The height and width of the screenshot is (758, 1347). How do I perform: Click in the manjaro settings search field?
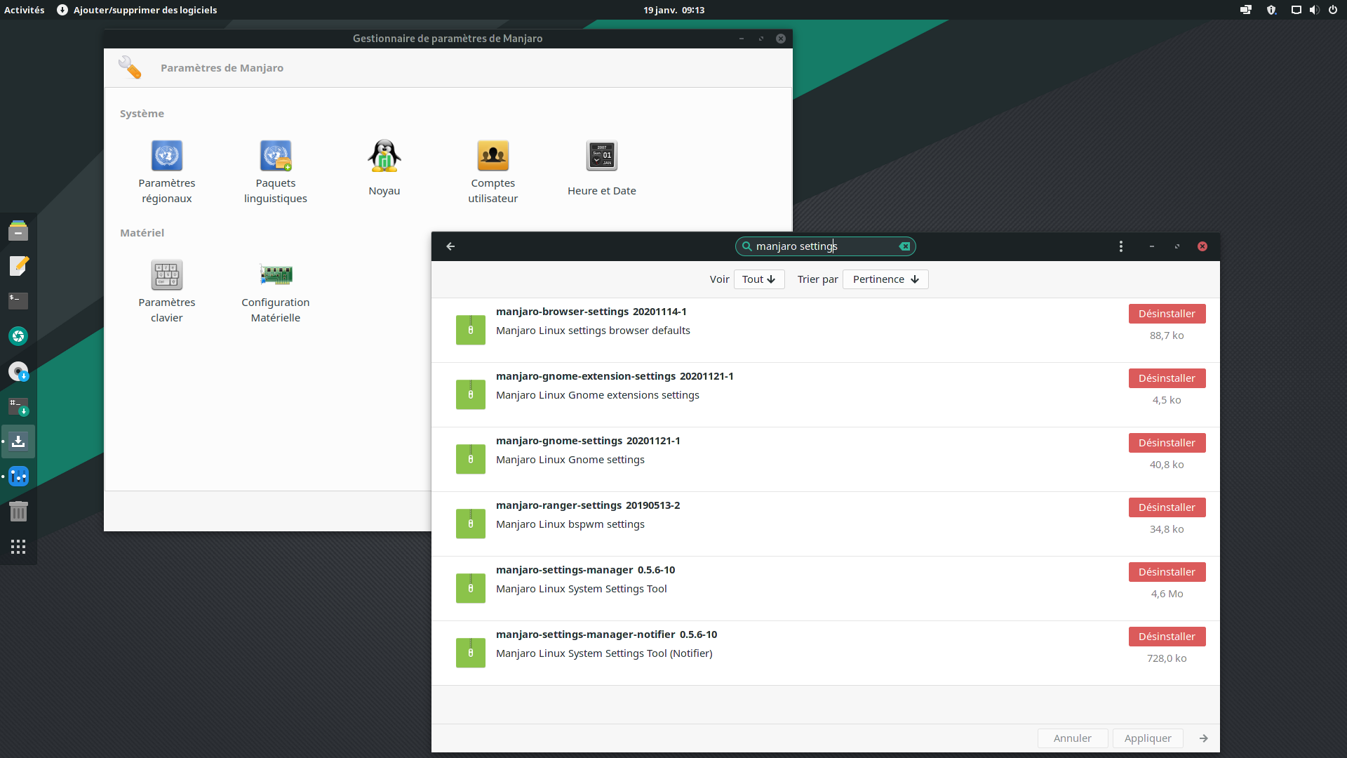pos(825,246)
